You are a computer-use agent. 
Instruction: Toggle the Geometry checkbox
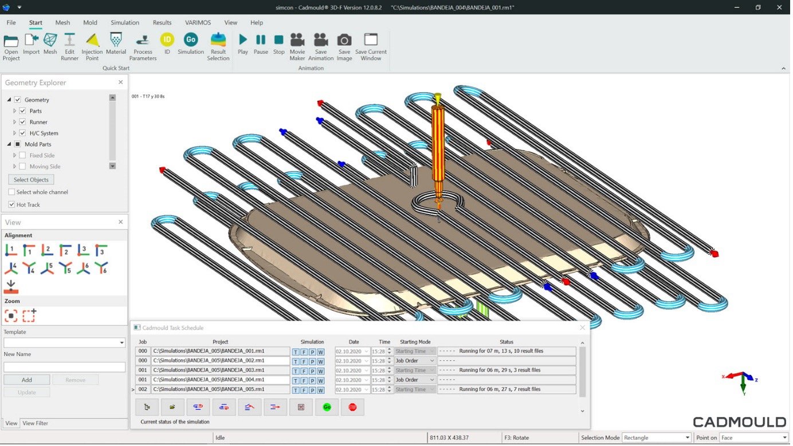[18, 100]
